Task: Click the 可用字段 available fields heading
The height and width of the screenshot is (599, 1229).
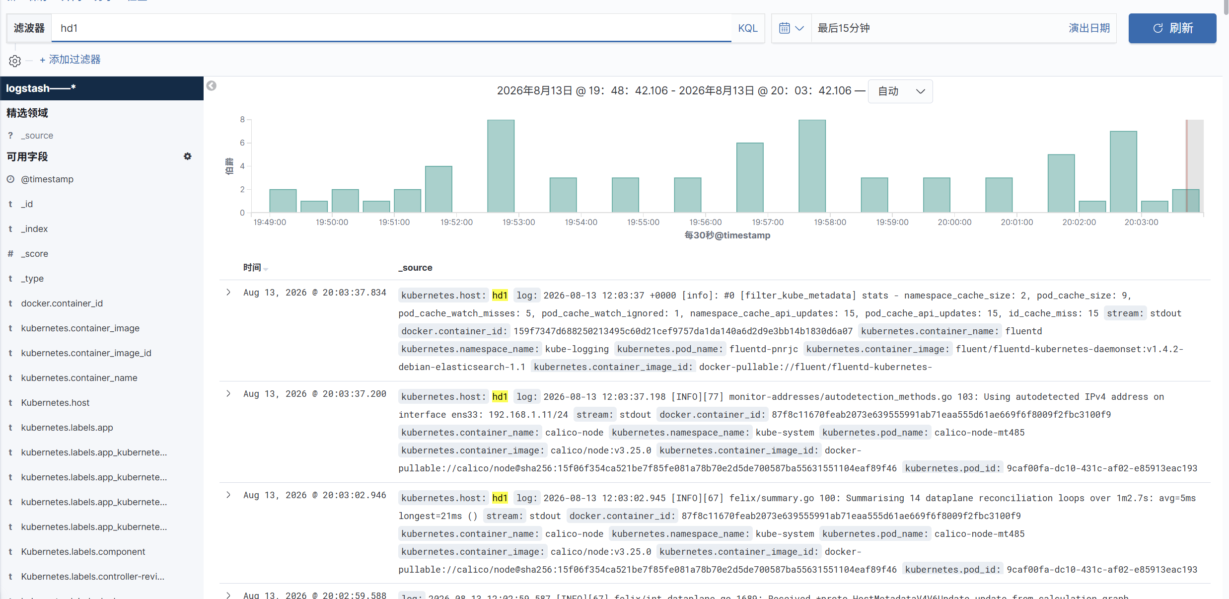Action: tap(27, 157)
